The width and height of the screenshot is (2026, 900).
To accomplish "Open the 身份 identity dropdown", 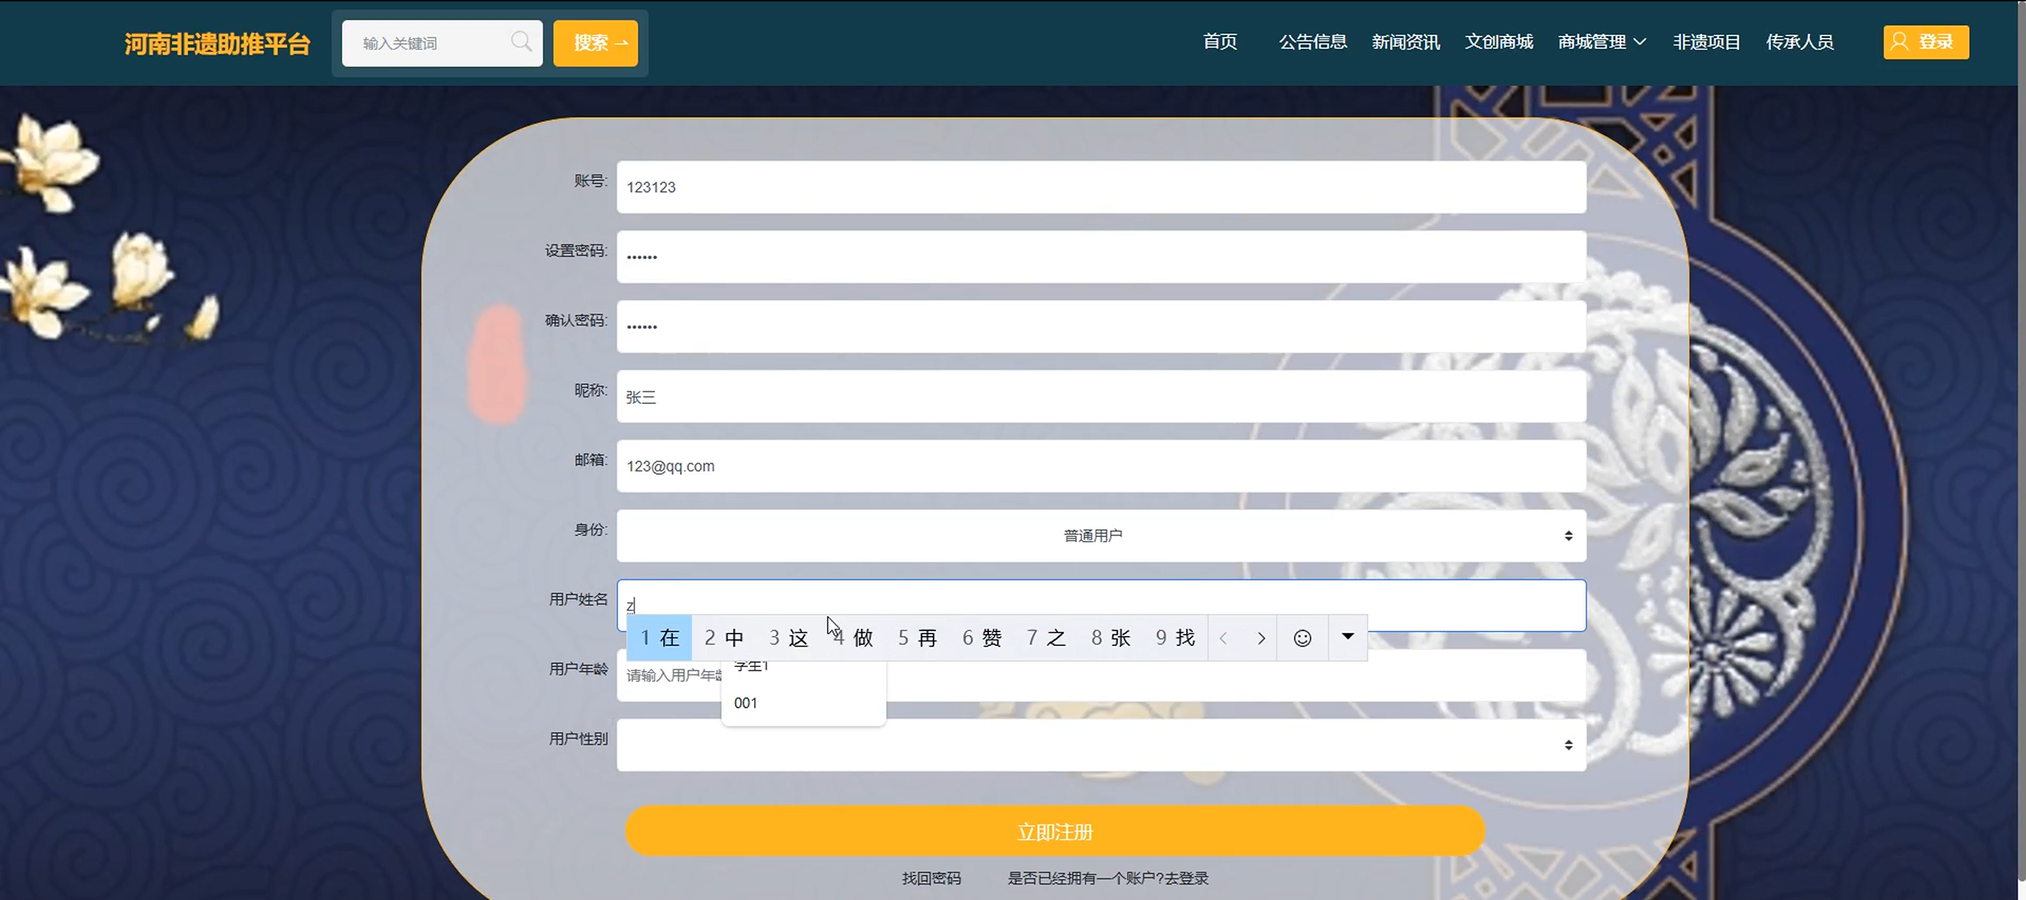I will click(1100, 536).
